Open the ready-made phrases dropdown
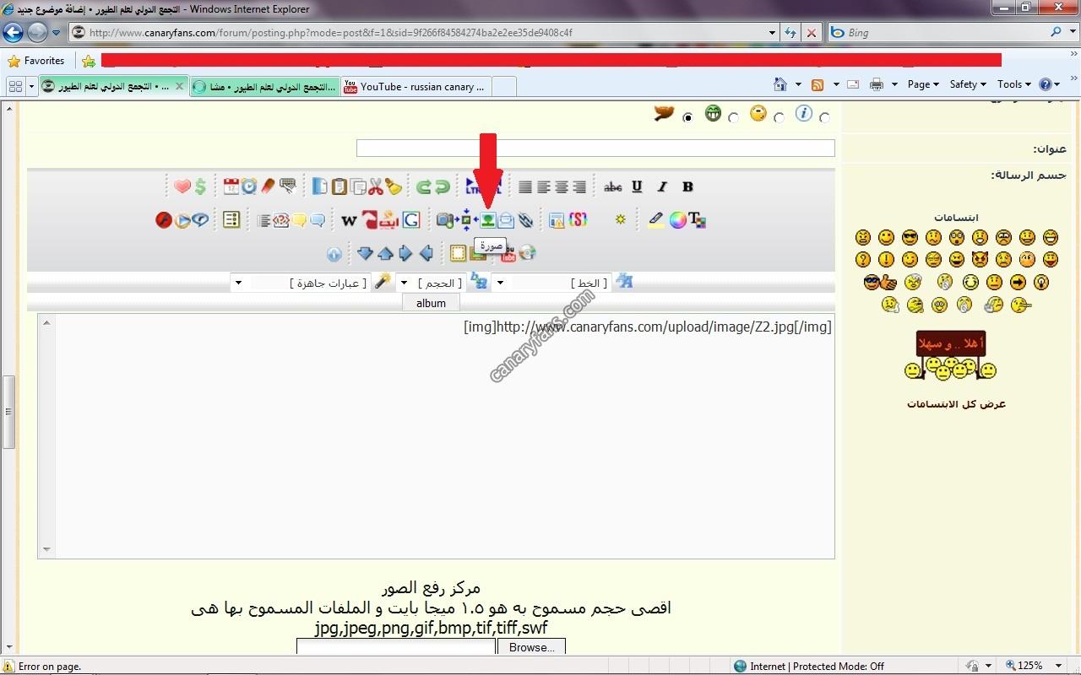This screenshot has width=1081, height=675. tap(302, 283)
